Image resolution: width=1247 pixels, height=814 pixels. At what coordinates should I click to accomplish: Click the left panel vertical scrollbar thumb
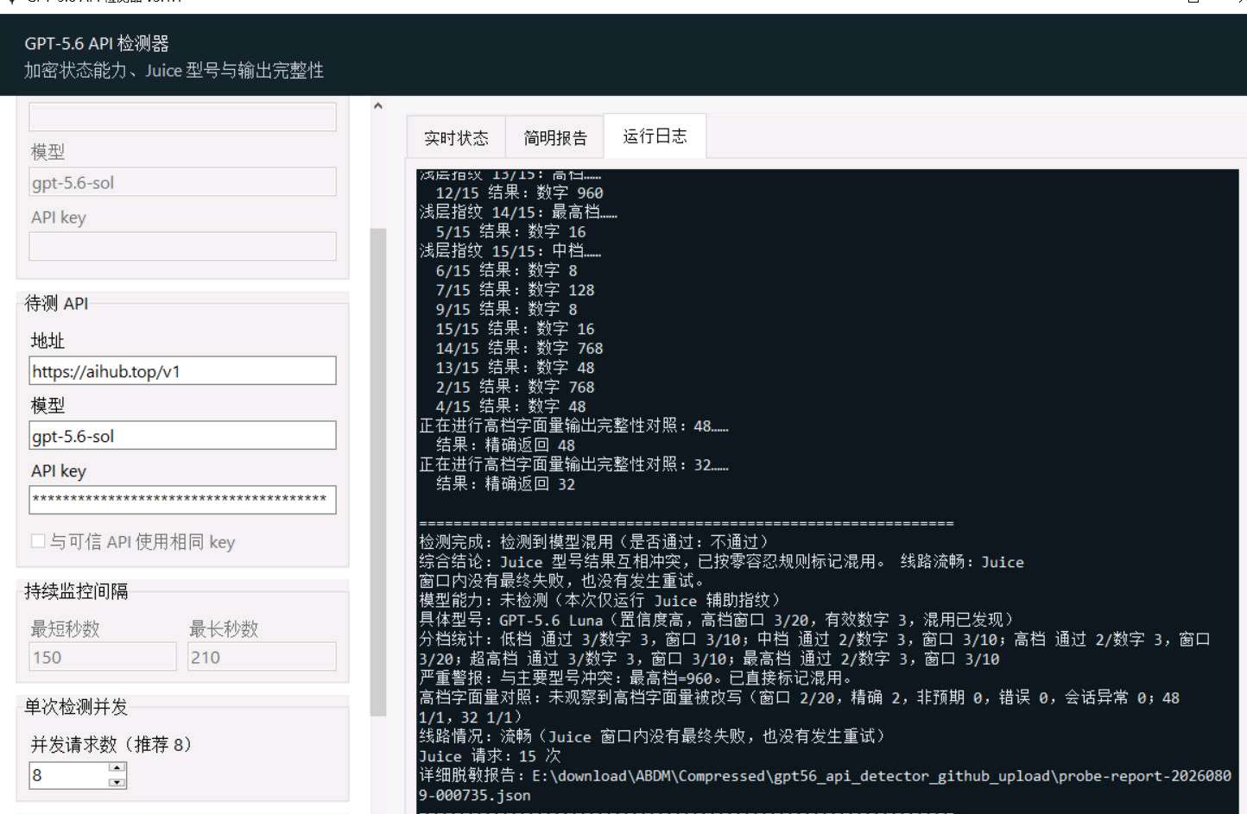coord(377,472)
